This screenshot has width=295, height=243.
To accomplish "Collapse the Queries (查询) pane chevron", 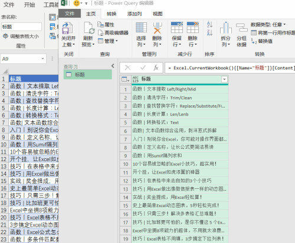I will coord(113,66).
